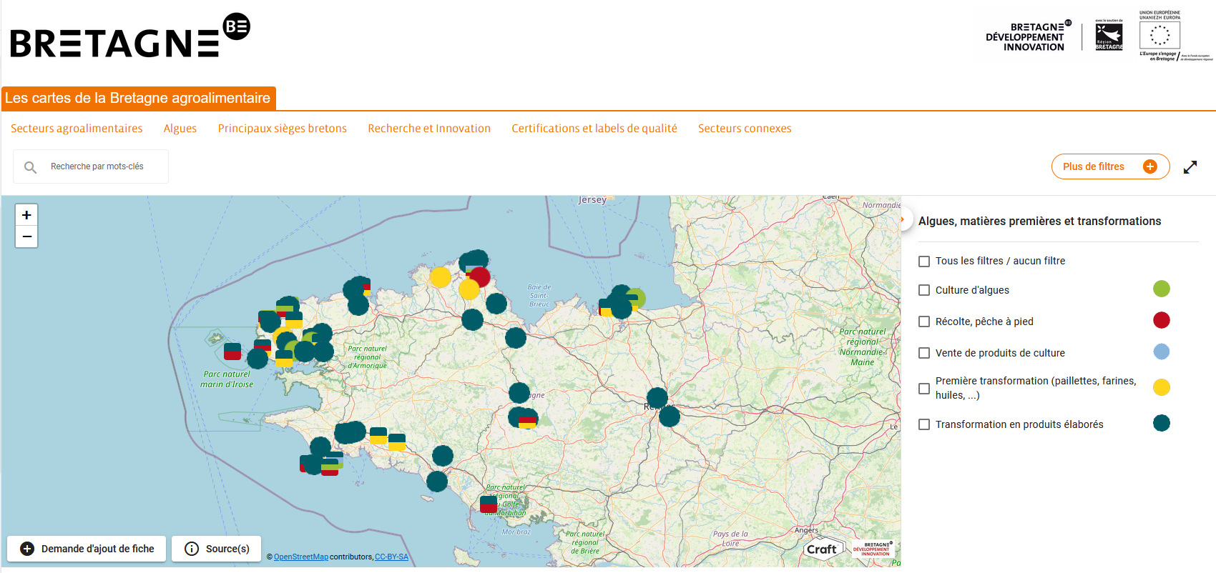The height and width of the screenshot is (573, 1216).
Task: Go to Recherche et Innovation
Action: coord(429,129)
